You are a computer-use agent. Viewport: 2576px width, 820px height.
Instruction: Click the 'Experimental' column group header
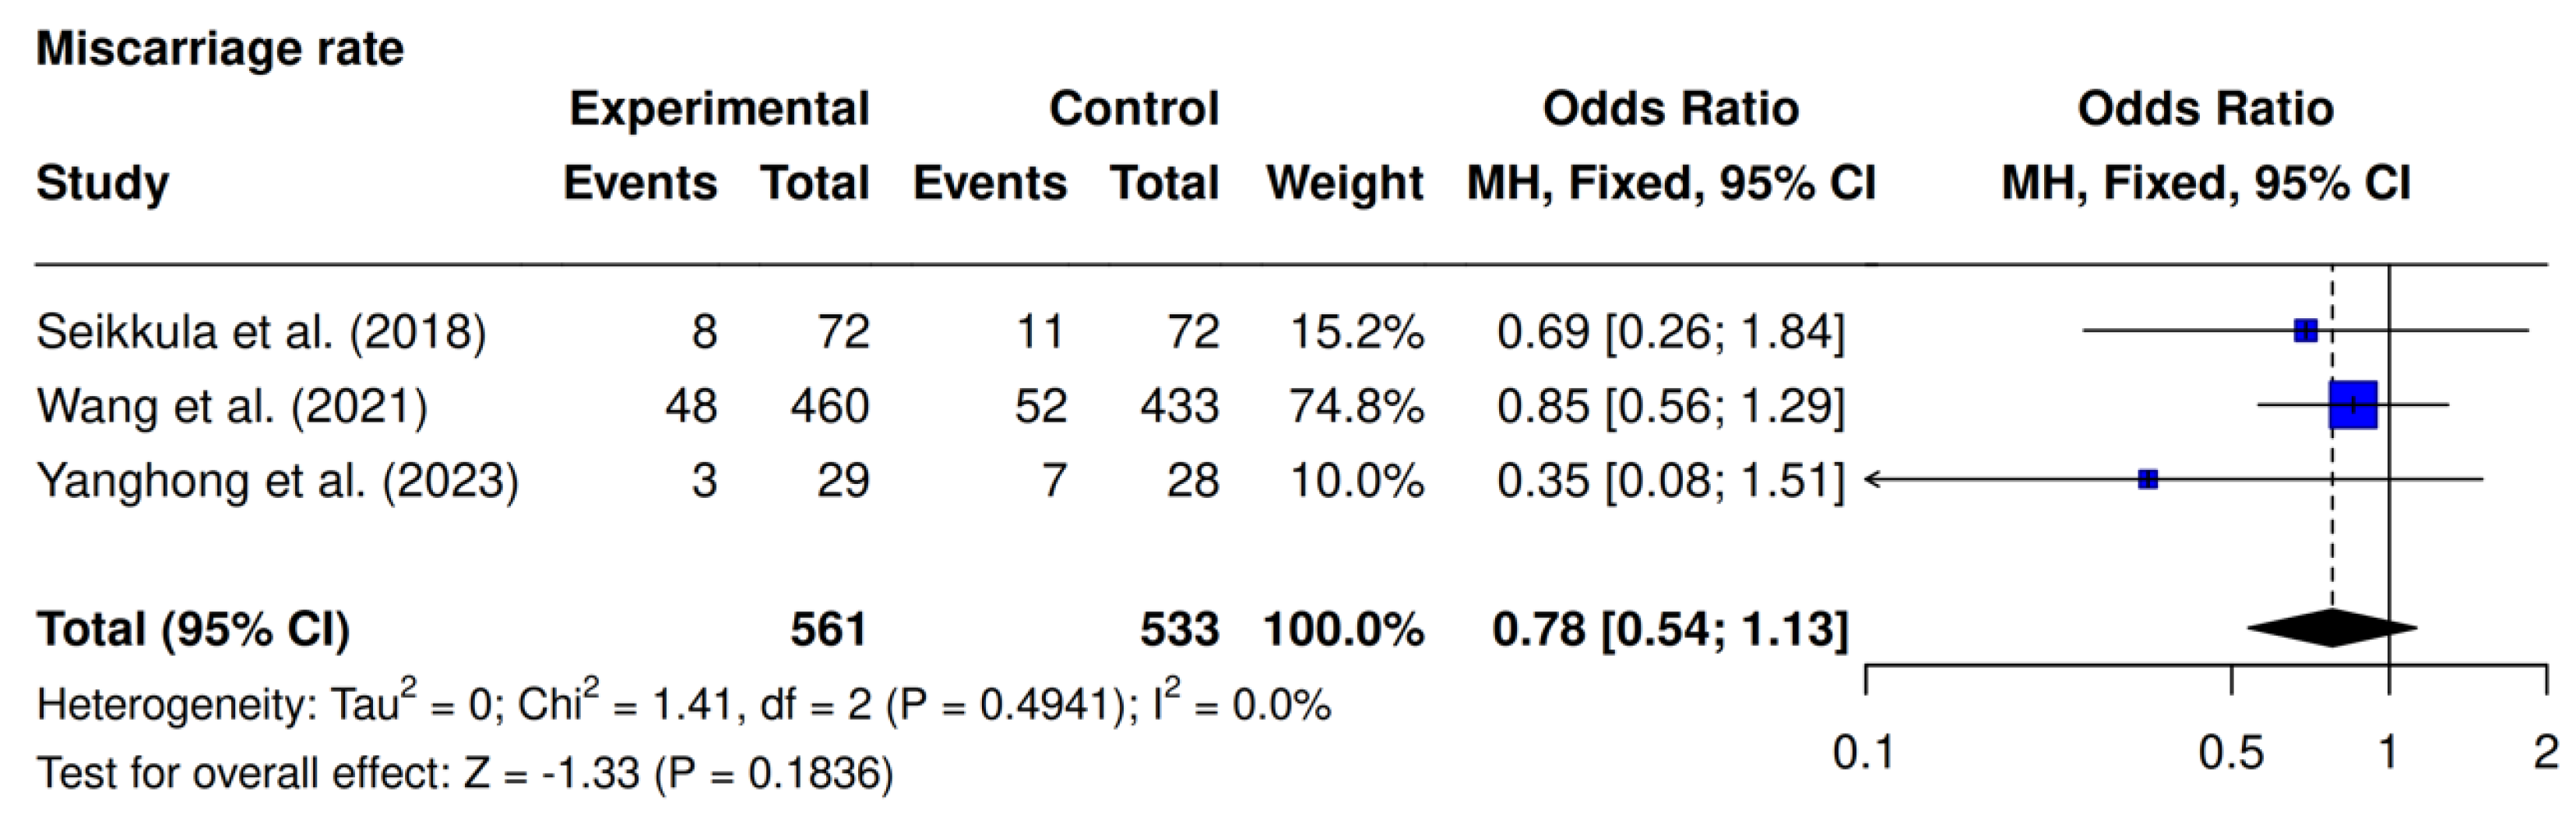tap(718, 108)
